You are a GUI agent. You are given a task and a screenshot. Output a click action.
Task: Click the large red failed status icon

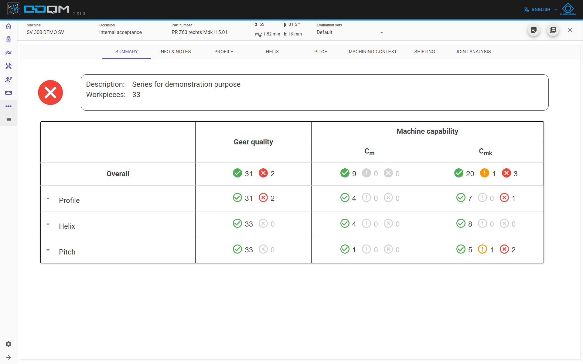tap(50, 93)
